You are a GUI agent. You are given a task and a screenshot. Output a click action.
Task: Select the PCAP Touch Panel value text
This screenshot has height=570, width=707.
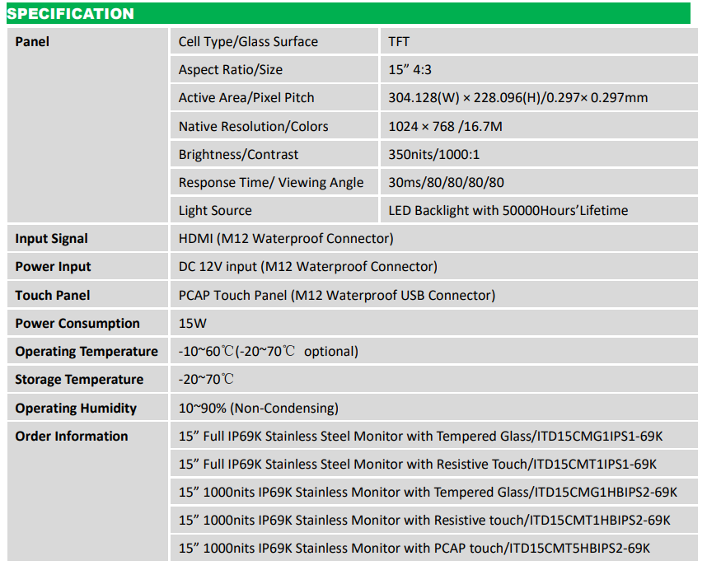[337, 296]
